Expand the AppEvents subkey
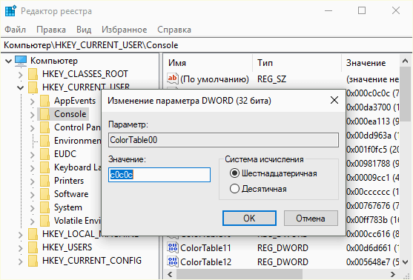The width and height of the screenshot is (413, 280). pos(32,101)
